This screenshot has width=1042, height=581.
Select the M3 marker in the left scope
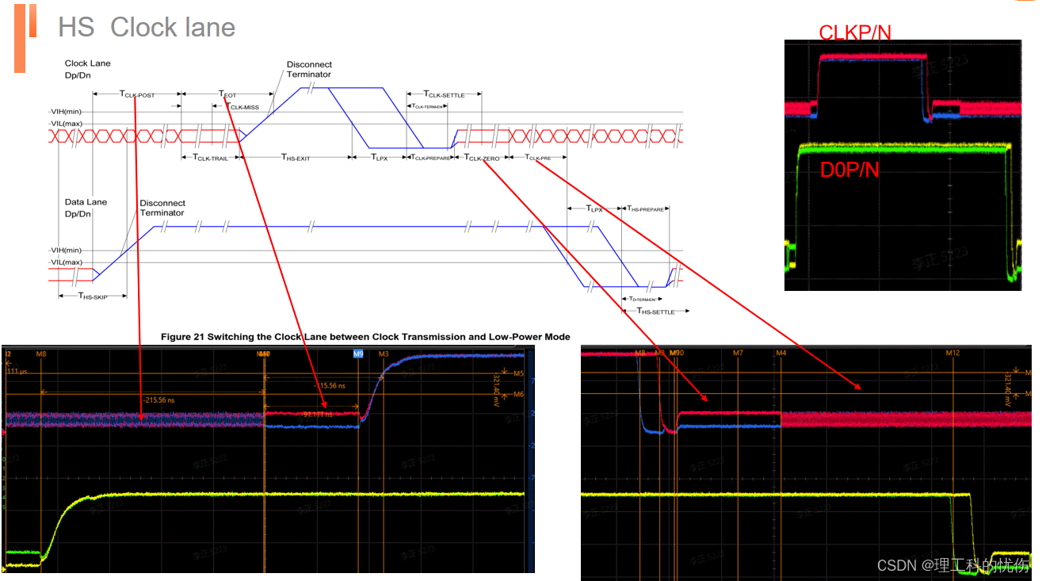pyautogui.click(x=384, y=354)
